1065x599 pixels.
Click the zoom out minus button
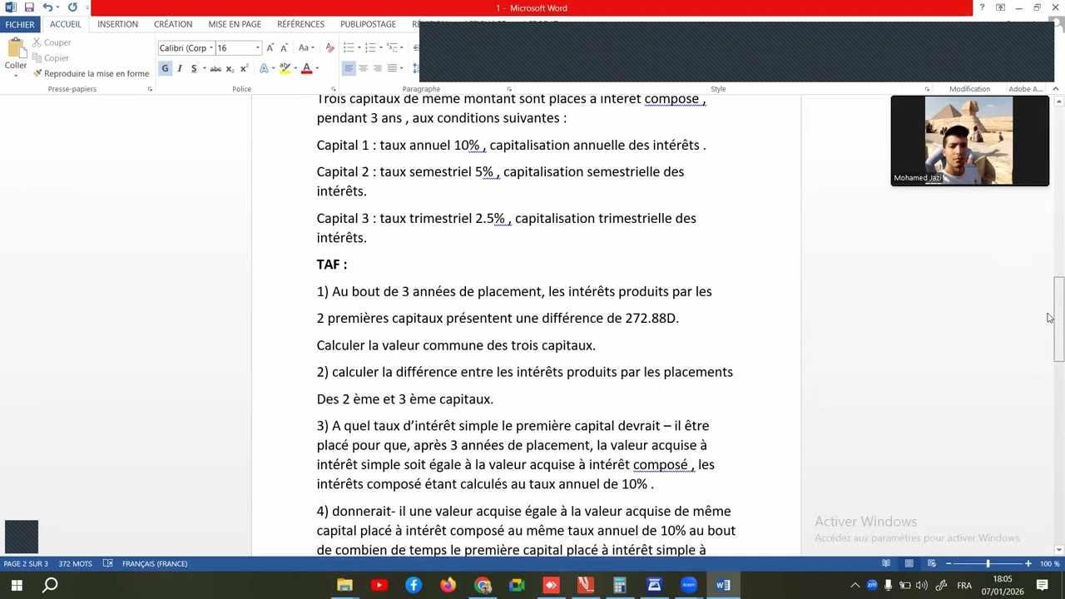click(x=949, y=564)
